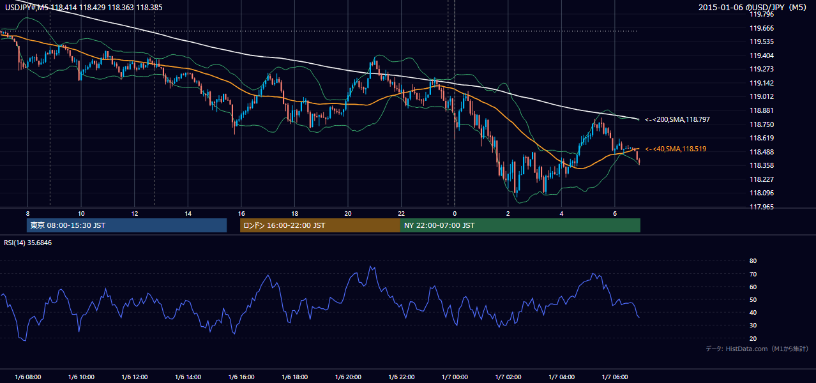Click the RSI scale value 40
Viewport: 816px width, 383px height.
click(x=753, y=313)
